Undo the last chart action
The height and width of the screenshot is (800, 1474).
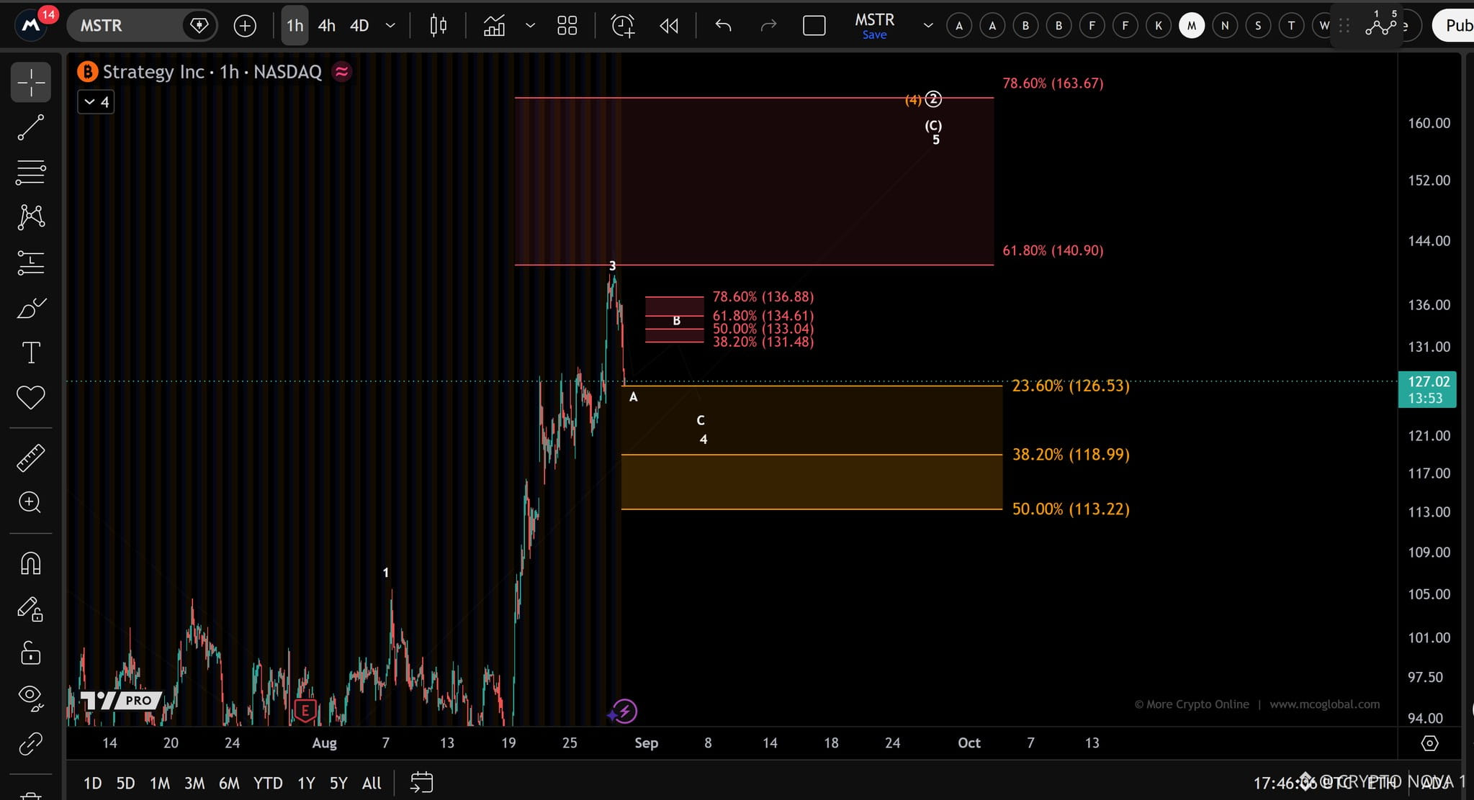(x=723, y=26)
